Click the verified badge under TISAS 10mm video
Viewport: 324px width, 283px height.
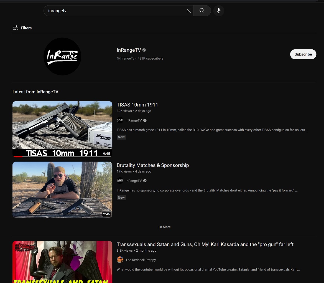145,120
